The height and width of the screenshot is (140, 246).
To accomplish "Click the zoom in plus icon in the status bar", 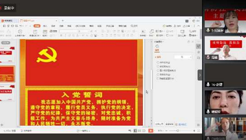I will pyautogui.click(x=194, y=131).
